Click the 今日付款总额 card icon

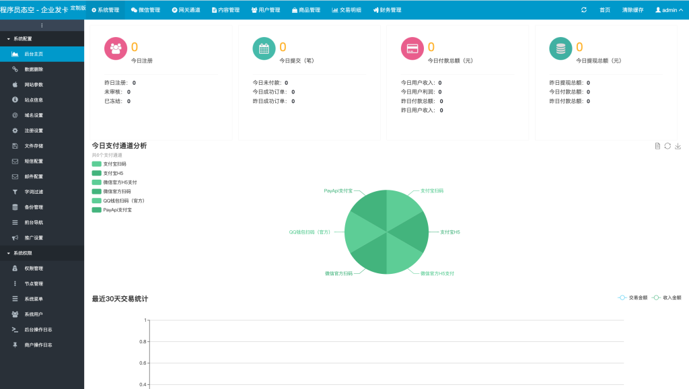[x=412, y=48]
